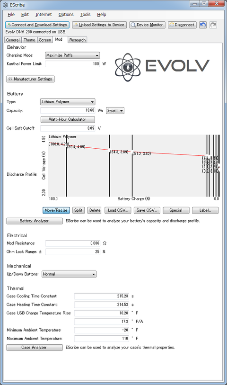Open the Tools menu
This screenshot has width=227, height=385.
pos(85,15)
